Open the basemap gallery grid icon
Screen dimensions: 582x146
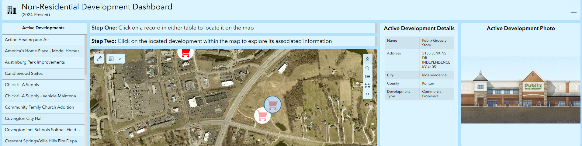point(367,85)
